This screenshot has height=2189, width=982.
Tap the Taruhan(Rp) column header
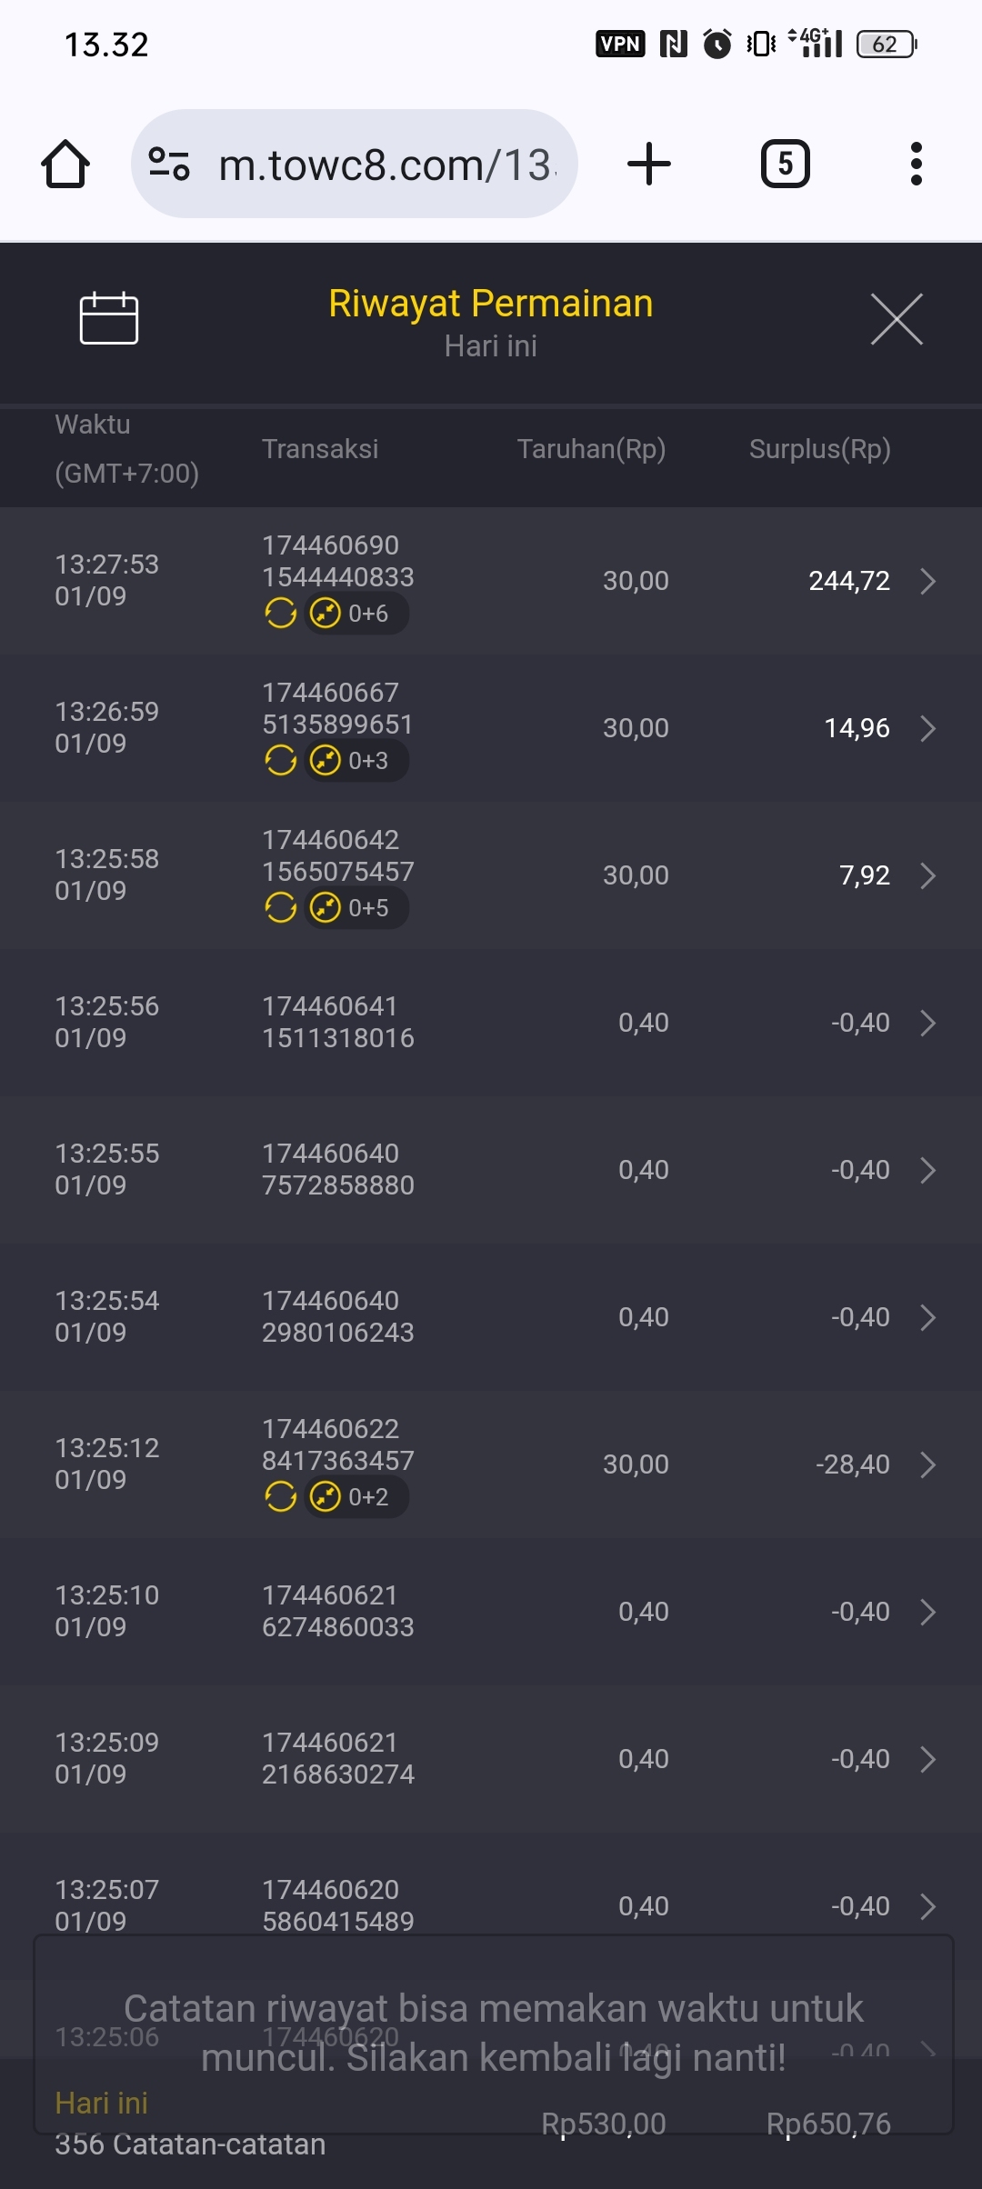[x=591, y=449]
